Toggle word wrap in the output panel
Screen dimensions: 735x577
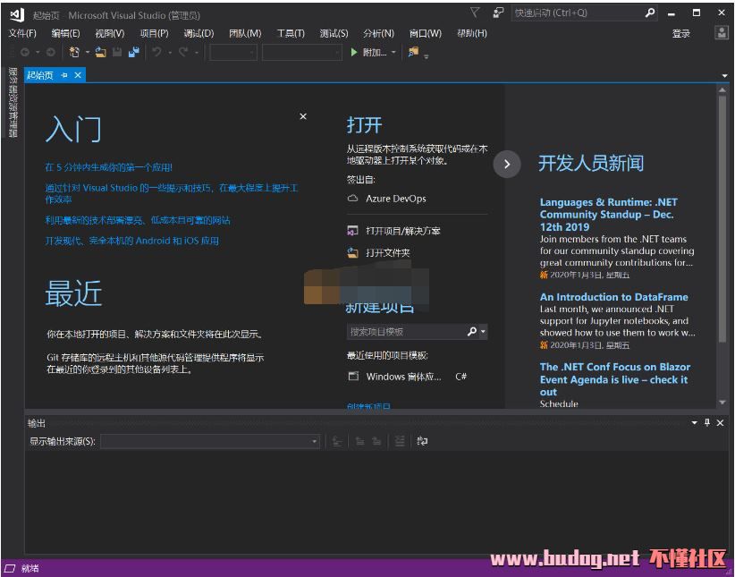(x=422, y=441)
